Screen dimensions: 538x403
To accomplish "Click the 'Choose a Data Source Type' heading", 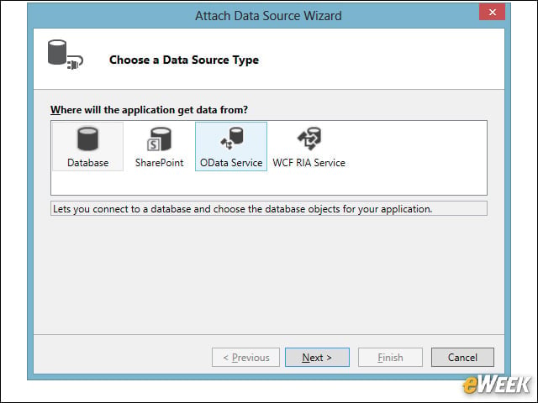I will 184,60.
